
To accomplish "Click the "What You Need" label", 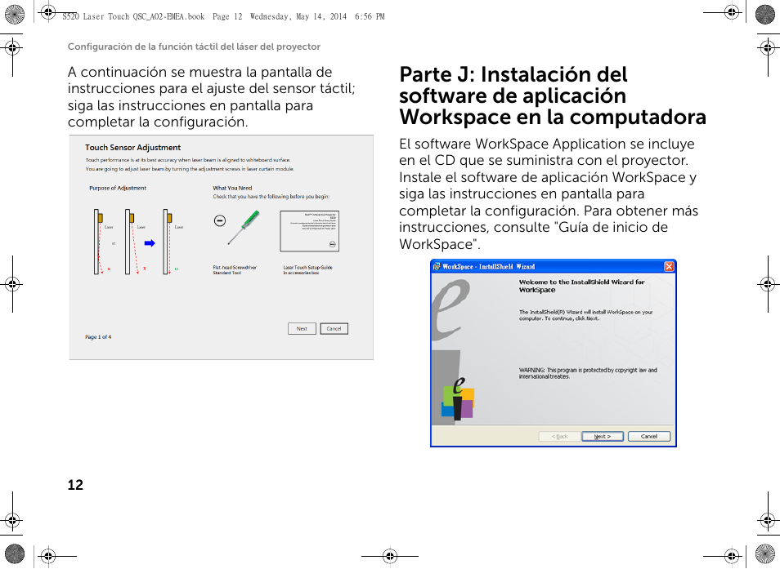I will pyautogui.click(x=232, y=189).
